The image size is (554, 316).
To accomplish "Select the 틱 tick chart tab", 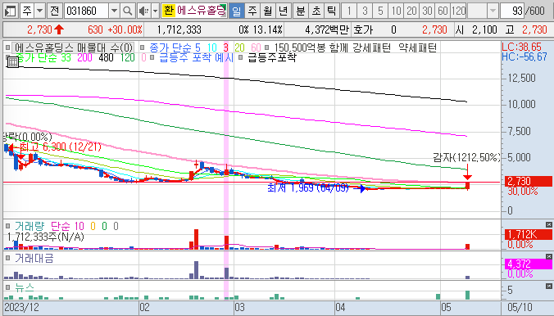I will pyautogui.click(x=331, y=11).
